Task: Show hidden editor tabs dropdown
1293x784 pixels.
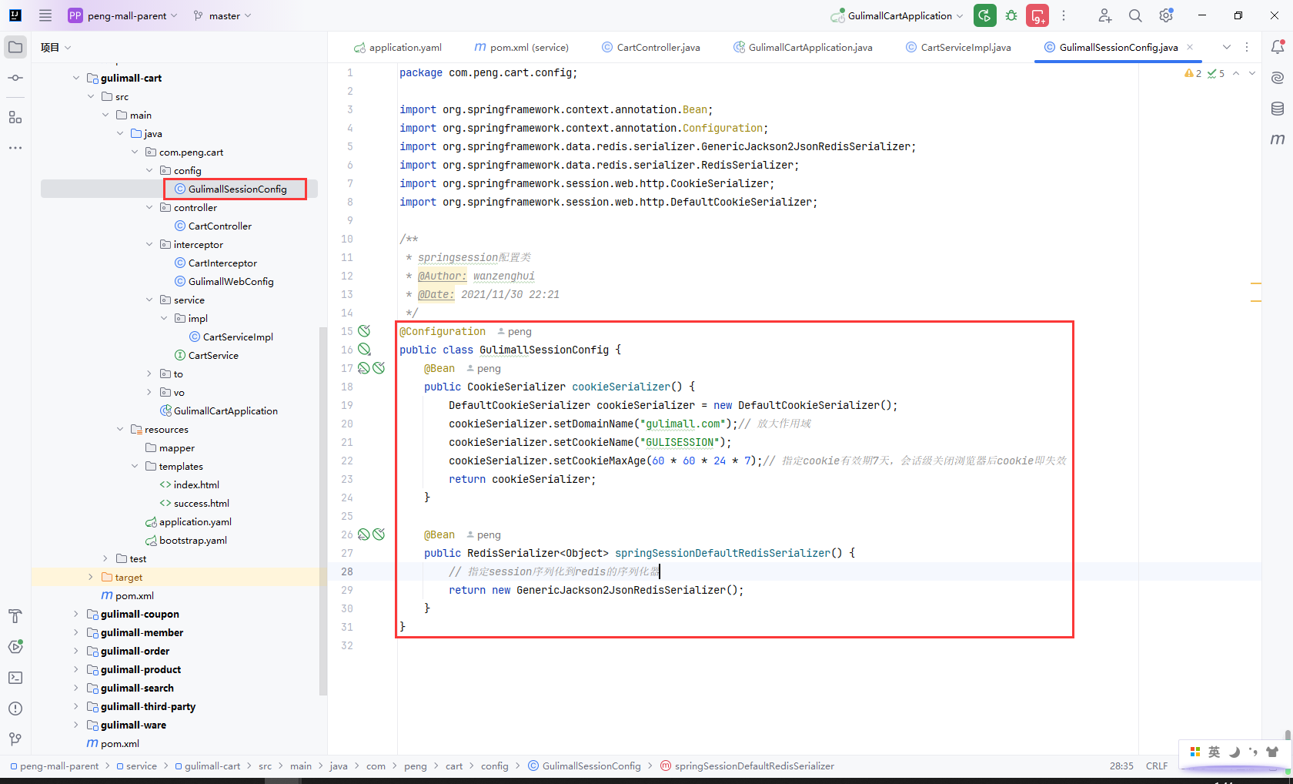Action: point(1227,47)
